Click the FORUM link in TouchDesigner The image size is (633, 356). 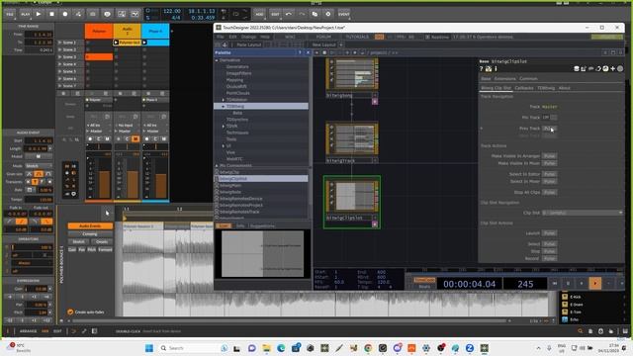pyautogui.click(x=323, y=37)
